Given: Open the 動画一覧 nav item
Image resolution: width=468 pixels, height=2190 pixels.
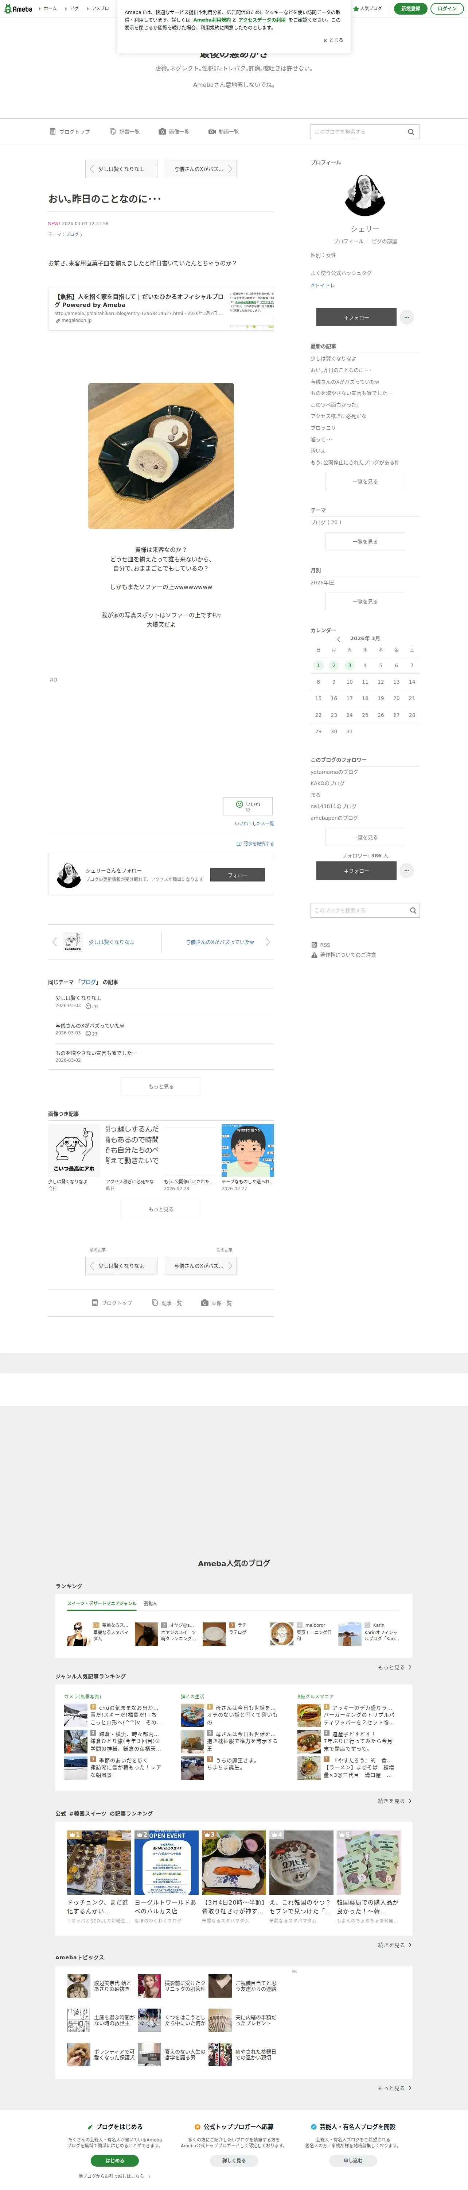Looking at the screenshot, I should point(223,132).
